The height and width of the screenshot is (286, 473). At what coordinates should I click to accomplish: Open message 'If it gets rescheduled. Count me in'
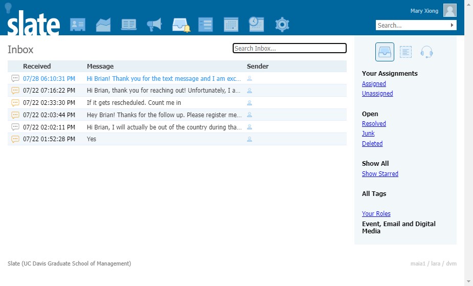click(134, 102)
